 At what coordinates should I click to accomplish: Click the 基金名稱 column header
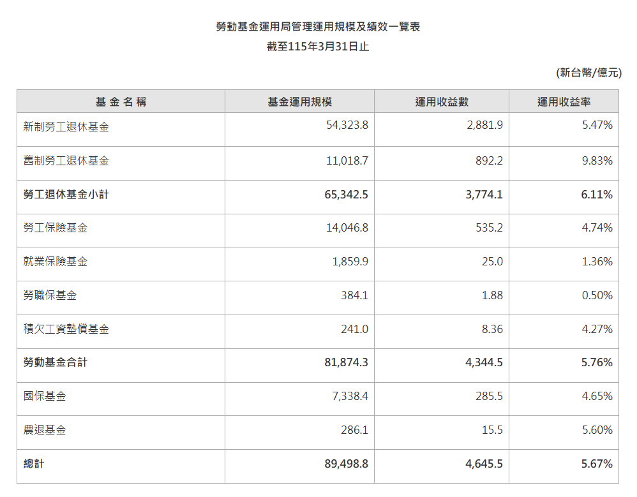tap(121, 101)
